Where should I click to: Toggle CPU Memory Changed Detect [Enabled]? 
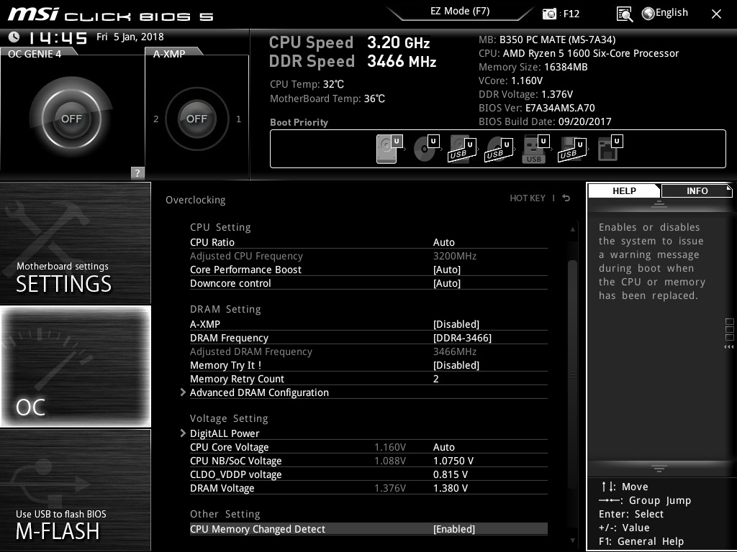[x=454, y=529]
